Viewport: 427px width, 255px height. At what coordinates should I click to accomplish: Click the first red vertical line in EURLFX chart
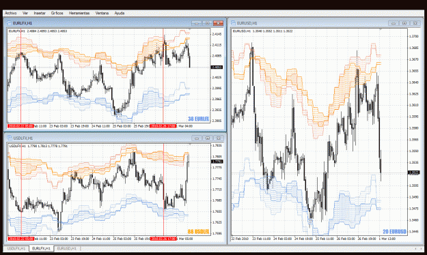pos(21,76)
